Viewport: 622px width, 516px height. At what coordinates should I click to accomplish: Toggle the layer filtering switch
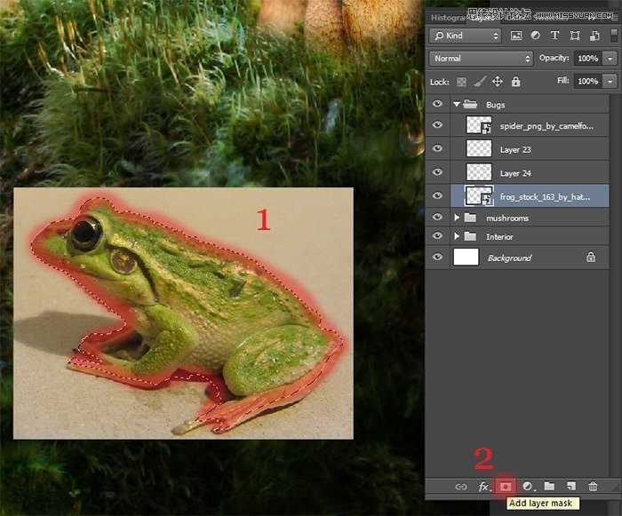tap(614, 35)
